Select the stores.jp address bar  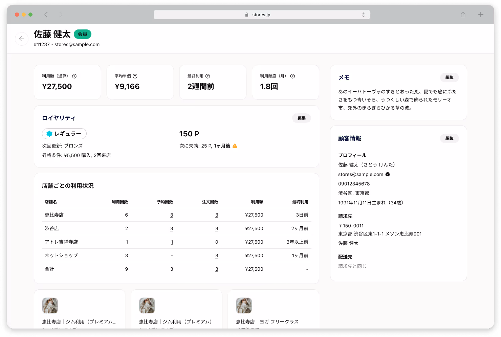click(x=262, y=15)
